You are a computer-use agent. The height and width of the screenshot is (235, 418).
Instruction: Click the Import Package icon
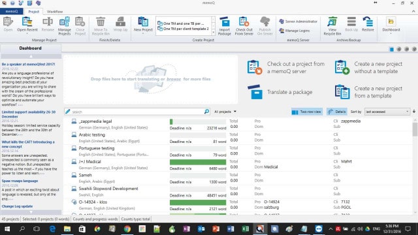[x=225, y=25]
